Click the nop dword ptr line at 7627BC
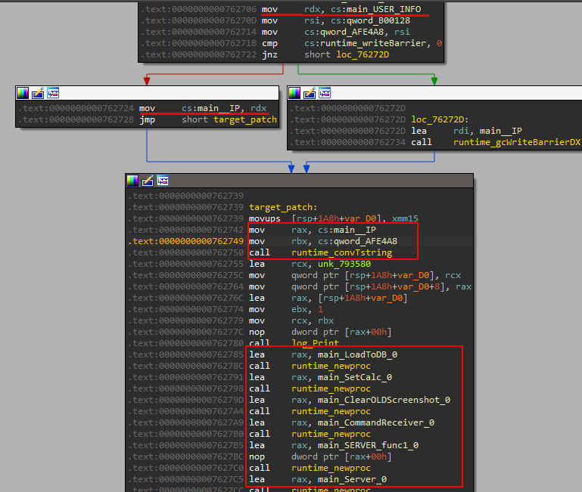The width and height of the screenshot is (582, 492). coord(320,456)
